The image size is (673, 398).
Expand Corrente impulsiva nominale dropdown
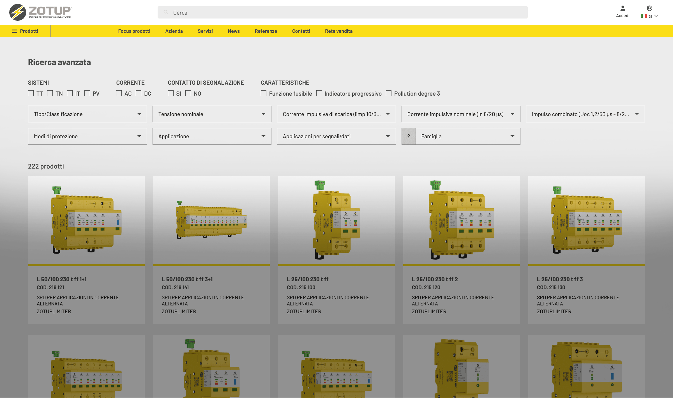click(461, 114)
